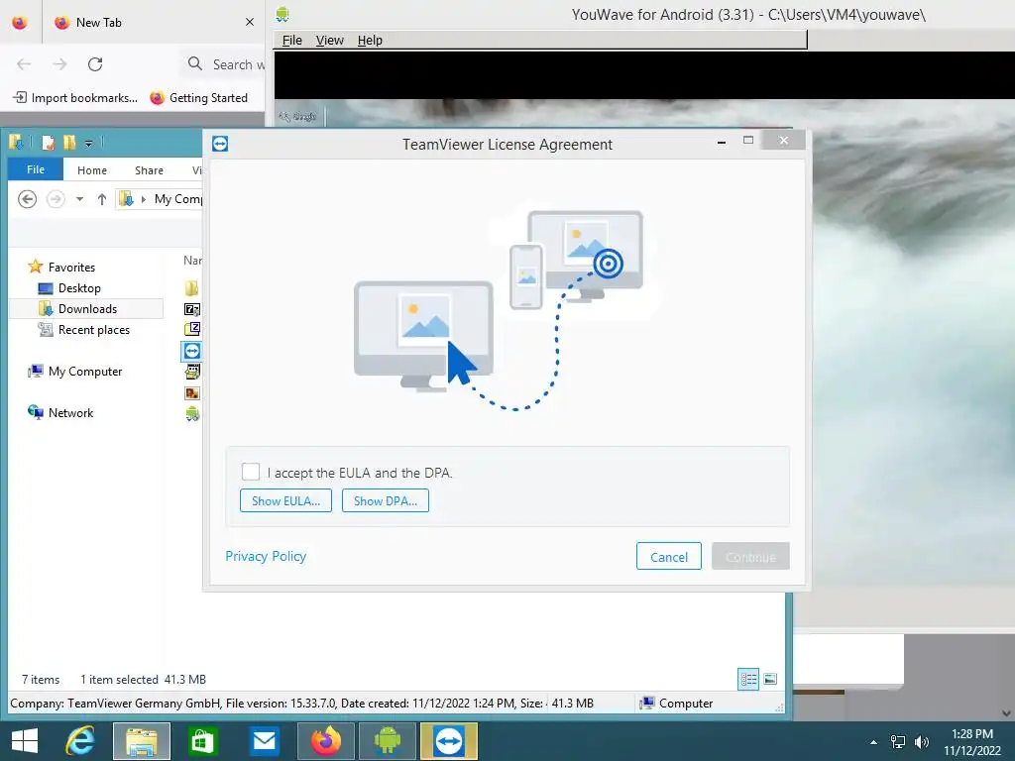Switch to File Explorer from the taskbar
The height and width of the screenshot is (761, 1015).
click(142, 741)
